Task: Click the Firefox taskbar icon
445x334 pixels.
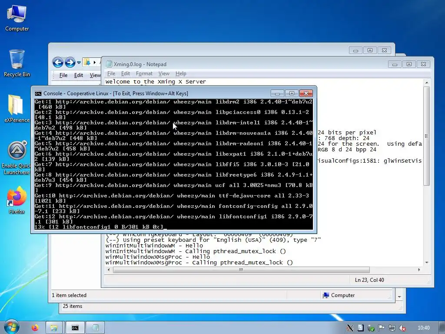Action: point(35,328)
